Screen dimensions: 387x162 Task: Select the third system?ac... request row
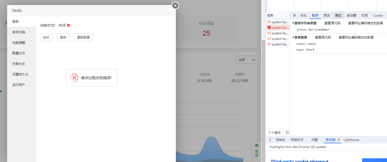278,33
